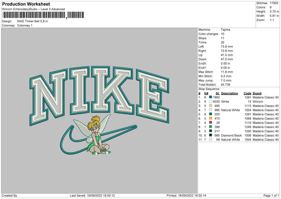The height and width of the screenshot is (199, 281).
Task: Click thread code 1068 in row 6
Action: pos(248,119)
